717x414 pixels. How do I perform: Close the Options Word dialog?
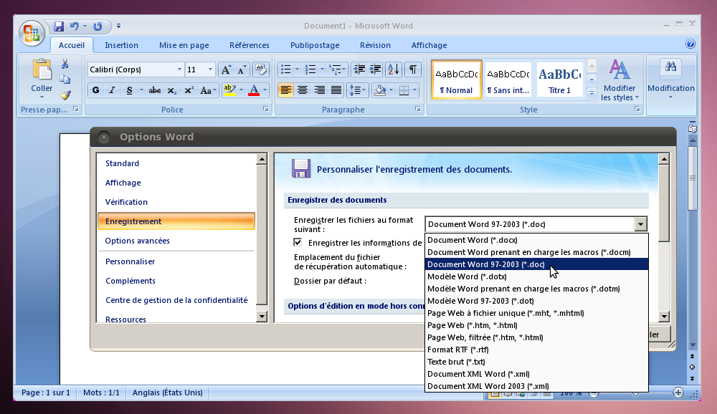[x=104, y=137]
